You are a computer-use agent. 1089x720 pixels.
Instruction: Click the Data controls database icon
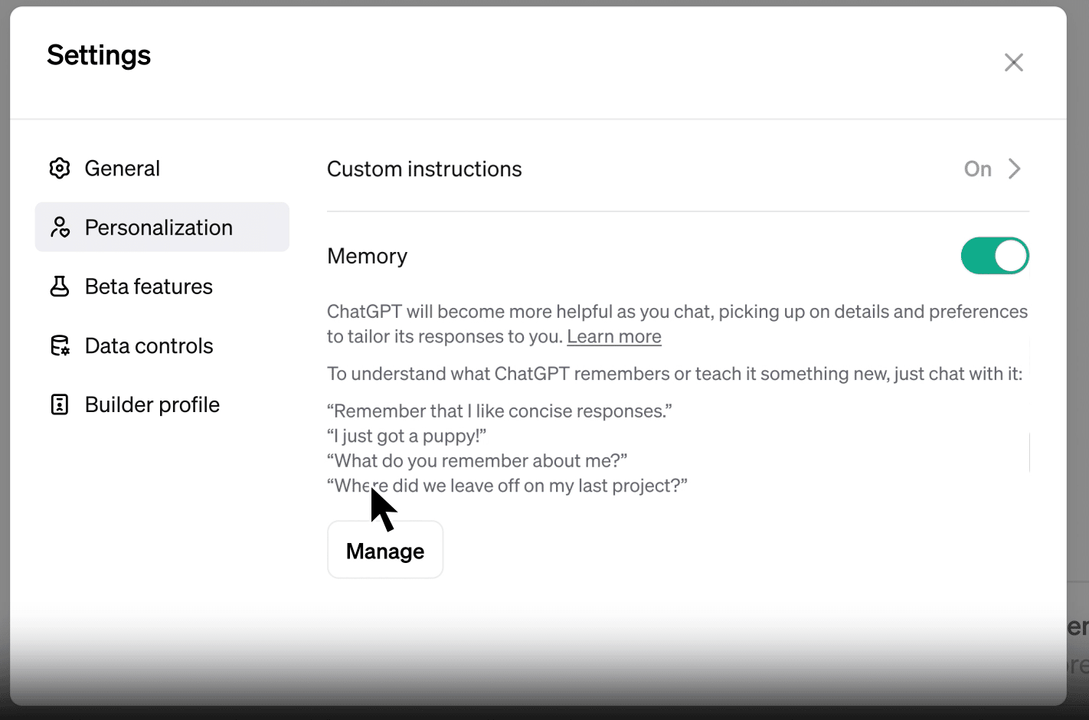(x=60, y=346)
